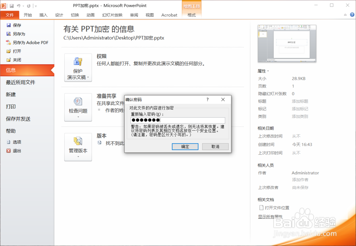The height and width of the screenshot is (246, 356).
Task: Expand the 属性 properties dropdown
Action: click(263, 71)
